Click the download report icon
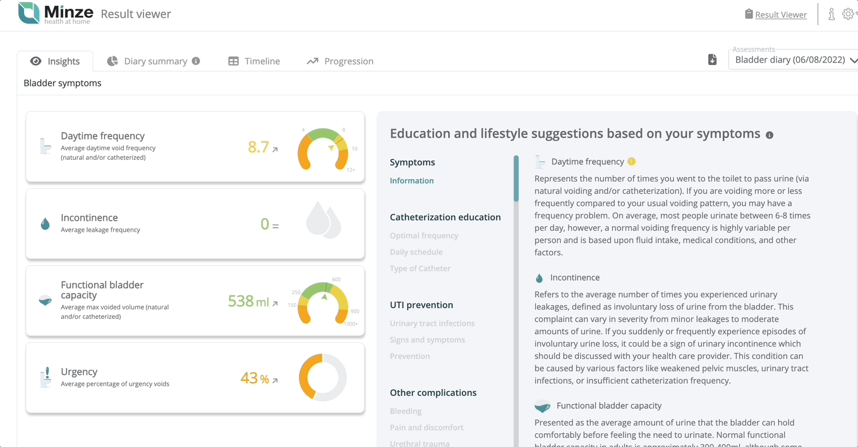Viewport: 858px width, 447px height. (x=712, y=60)
